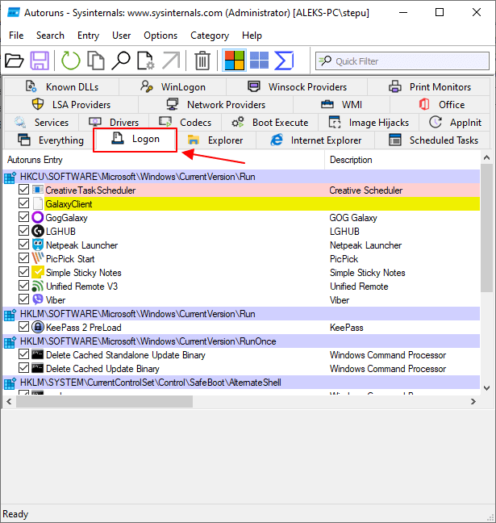
Task: Open the Winsock Providers tab
Action: tap(297, 86)
